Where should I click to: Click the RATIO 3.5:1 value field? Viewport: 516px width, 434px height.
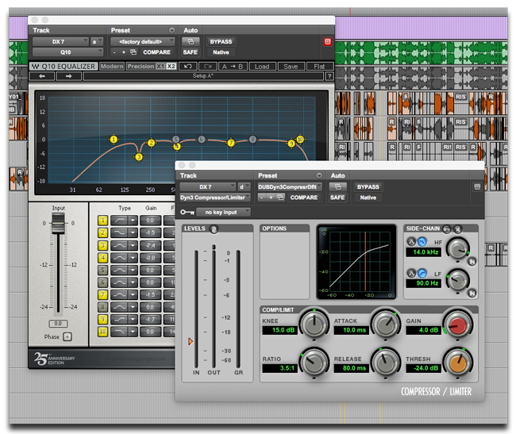pos(279,368)
